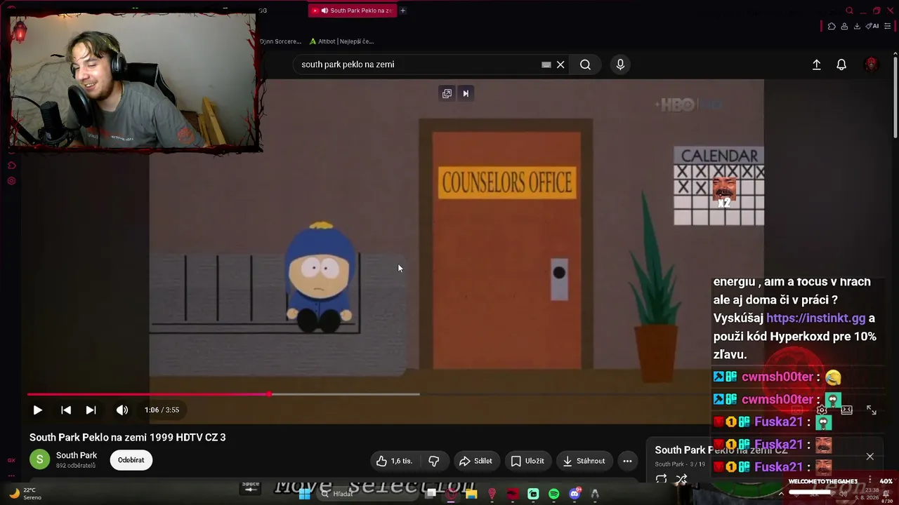Skip to the next video in the playlist
Viewport: 899px width, 505px height.
click(91, 410)
